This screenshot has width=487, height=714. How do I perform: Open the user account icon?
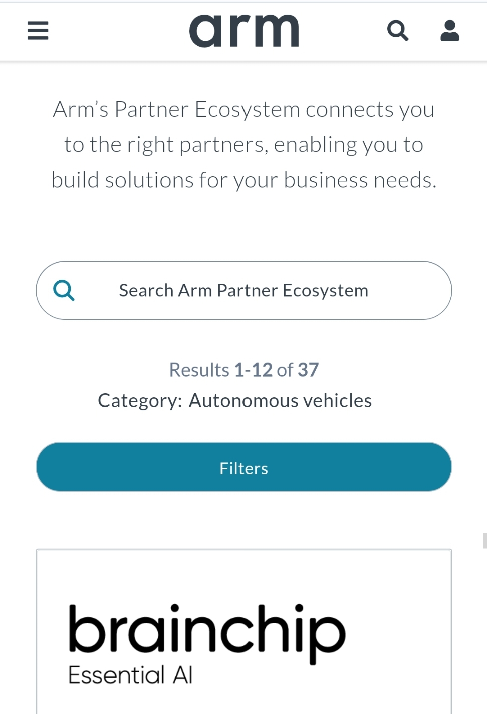450,31
